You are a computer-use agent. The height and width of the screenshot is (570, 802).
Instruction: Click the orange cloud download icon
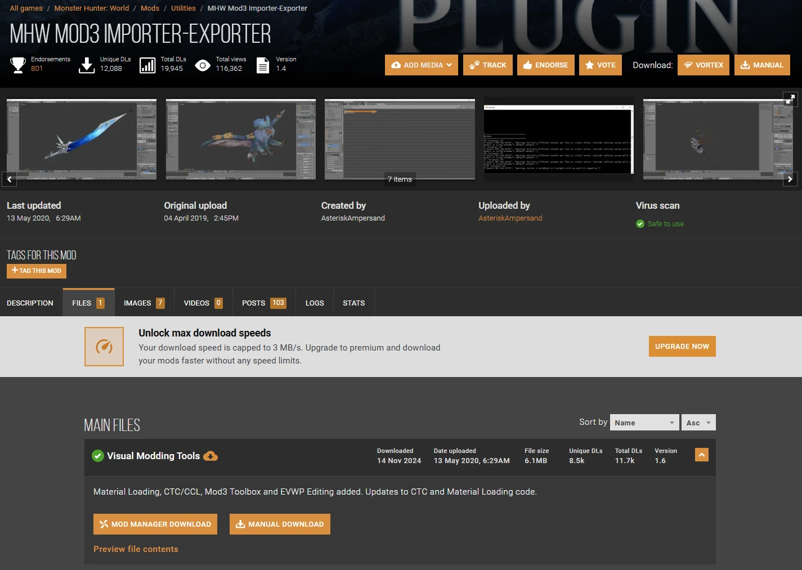[210, 456]
